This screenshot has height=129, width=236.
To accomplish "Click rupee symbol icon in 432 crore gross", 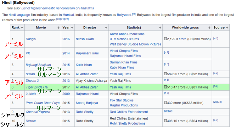I will coord(166,103).
